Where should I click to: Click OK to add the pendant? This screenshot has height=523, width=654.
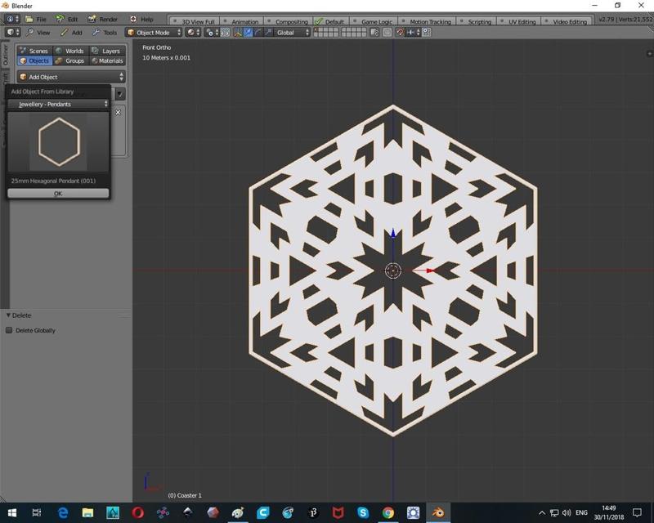click(58, 194)
